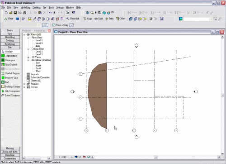The image size is (226, 164).
Task: Open Level 1 floor plan view
Action: tap(39, 40)
